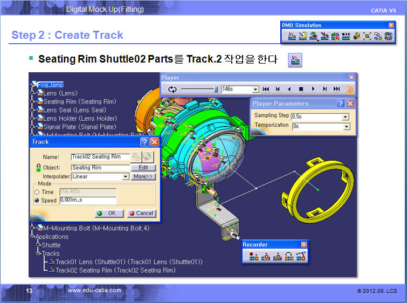Click the Edit button in Track dialog
This screenshot has width=407, height=303.
143,168
